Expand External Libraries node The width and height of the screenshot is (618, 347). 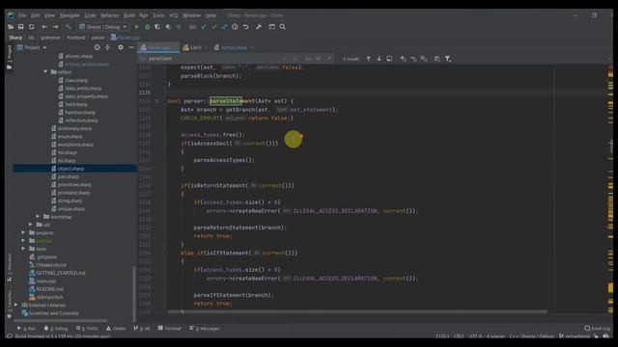pyautogui.click(x=16, y=305)
